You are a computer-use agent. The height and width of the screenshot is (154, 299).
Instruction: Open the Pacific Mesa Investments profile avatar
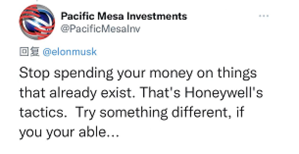(37, 22)
